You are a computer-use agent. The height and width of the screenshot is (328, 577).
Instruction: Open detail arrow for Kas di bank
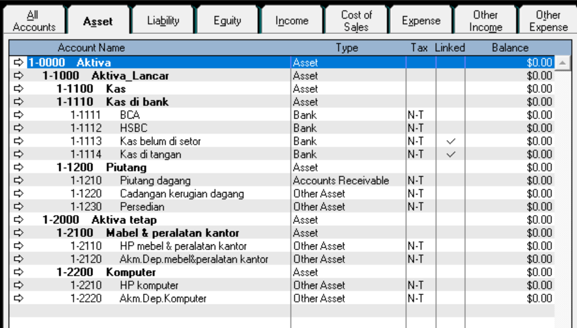point(18,102)
